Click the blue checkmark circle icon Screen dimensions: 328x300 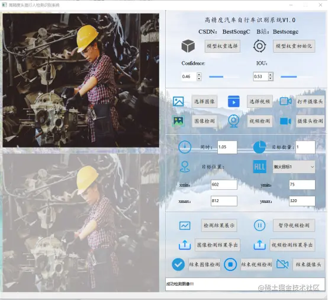click(178, 264)
